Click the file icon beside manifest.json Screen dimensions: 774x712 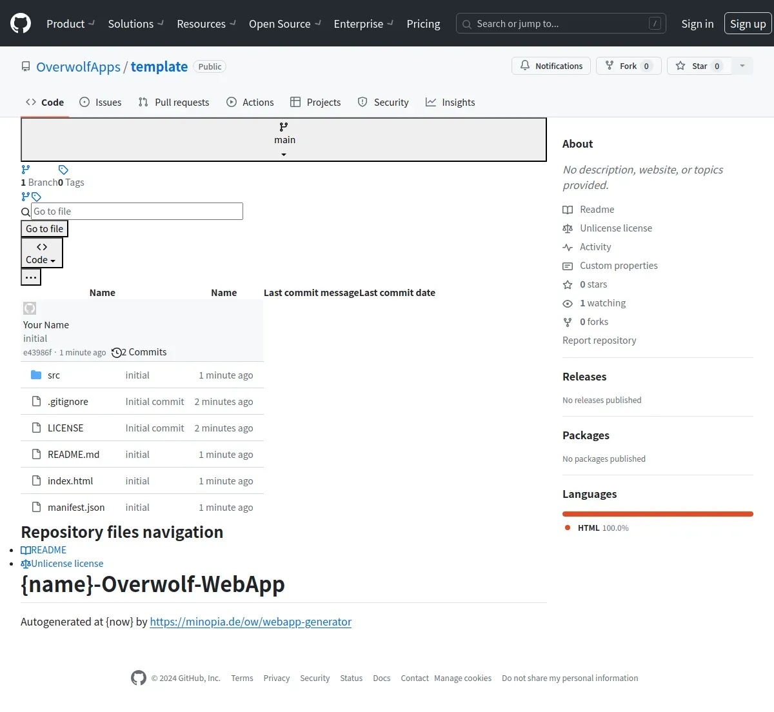36,507
